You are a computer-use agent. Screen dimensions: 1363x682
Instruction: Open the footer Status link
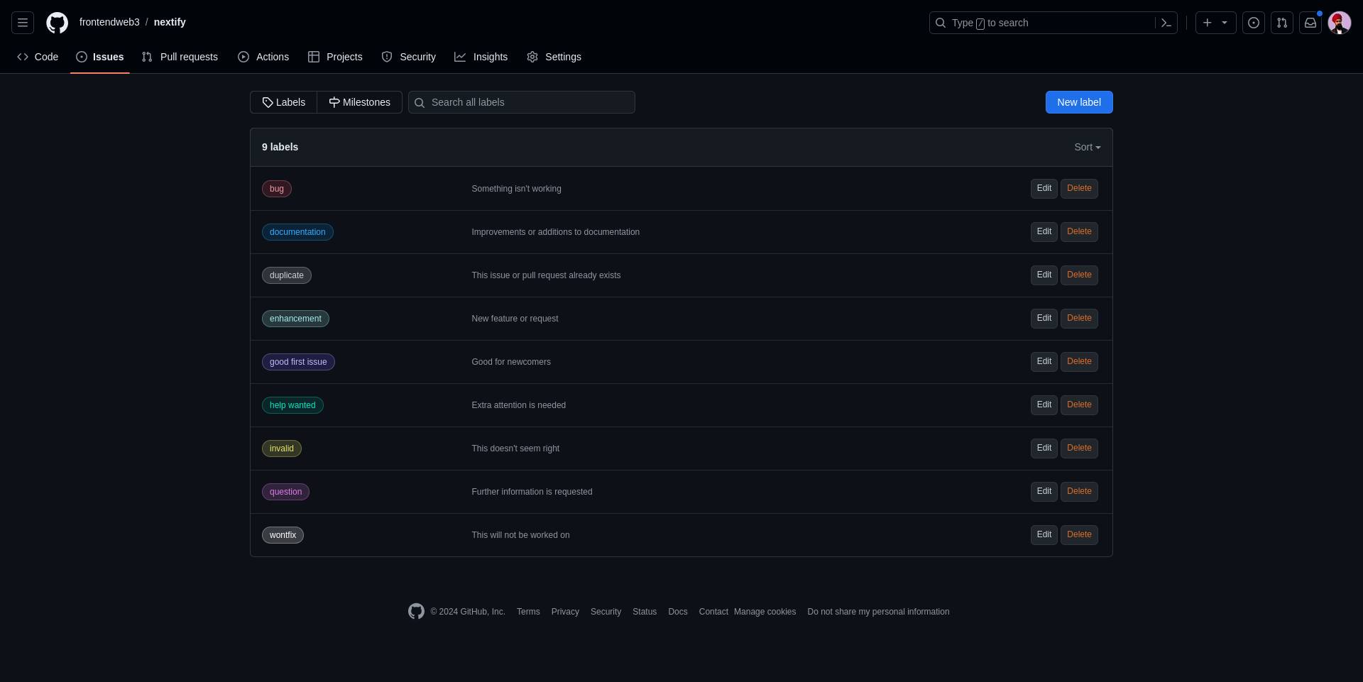coord(645,612)
